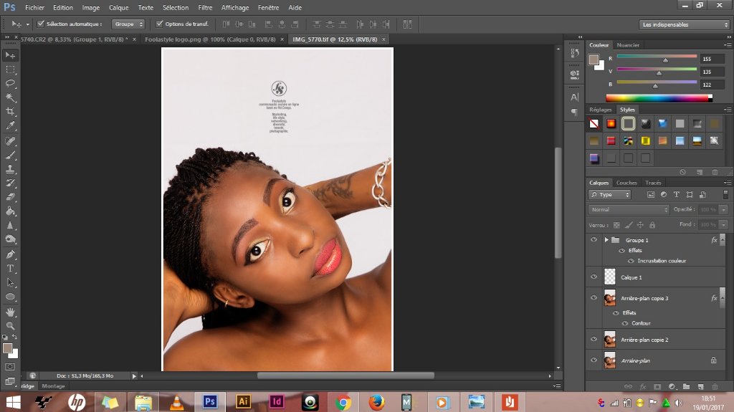This screenshot has width=734, height=412.
Task: Expand the Groupe 1 folder triangle
Action: [x=606, y=240]
